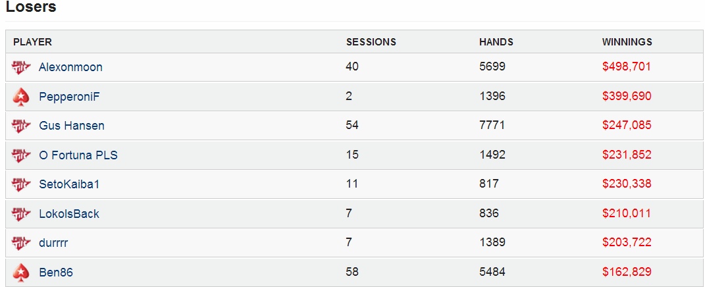Open Gus Hansen player profile
705x287 pixels.
72,126
